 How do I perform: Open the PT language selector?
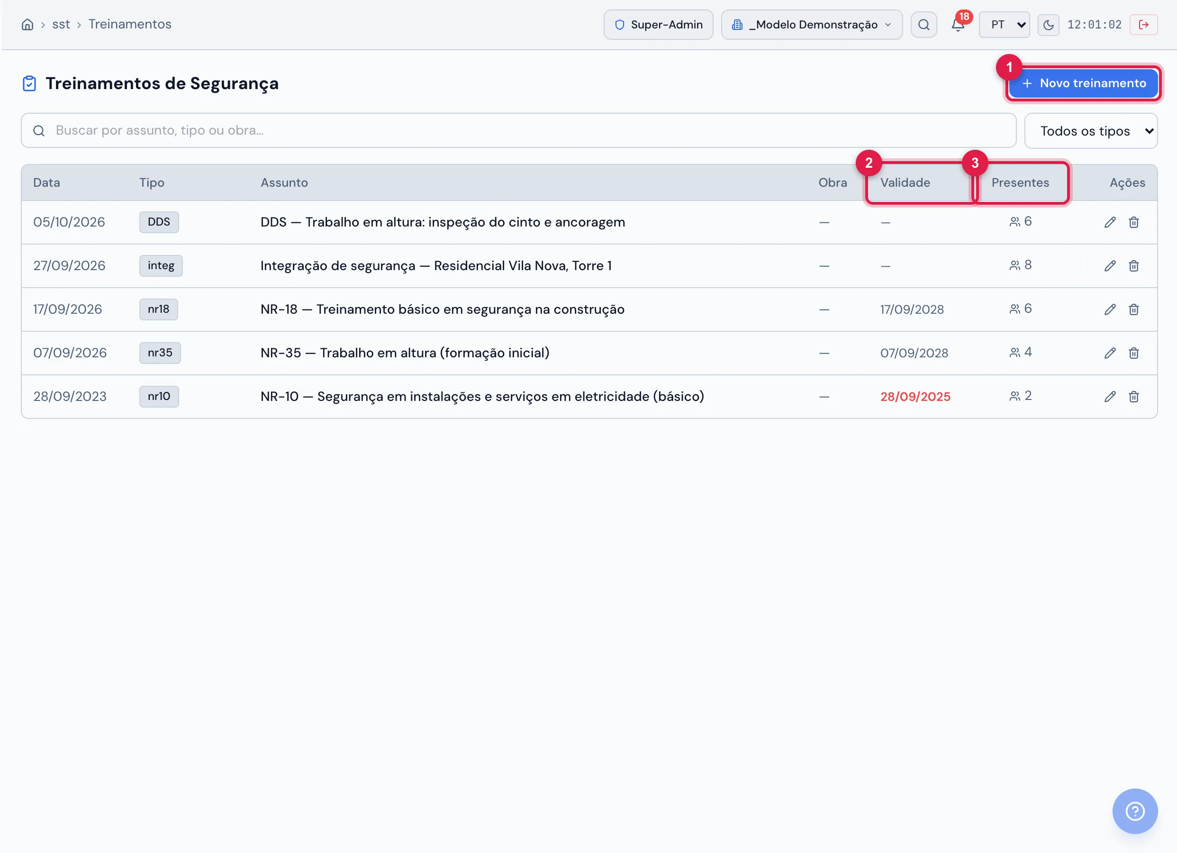point(1004,24)
